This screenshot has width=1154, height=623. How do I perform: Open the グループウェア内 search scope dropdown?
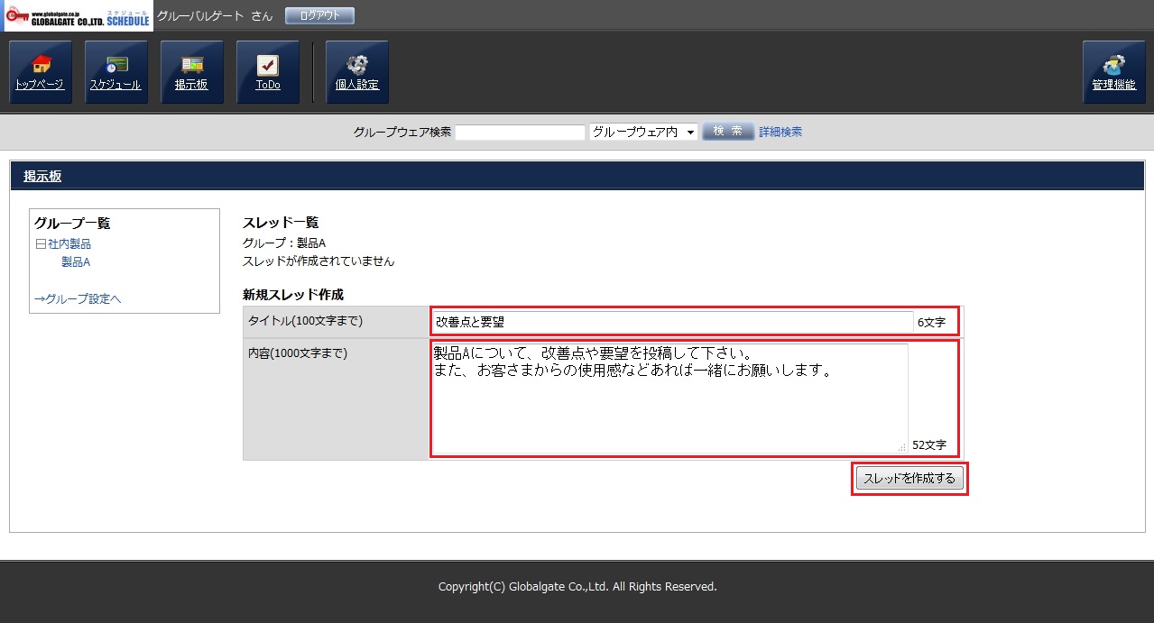click(643, 132)
